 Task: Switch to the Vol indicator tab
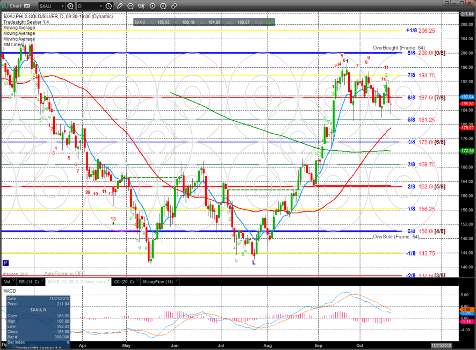coord(7,281)
